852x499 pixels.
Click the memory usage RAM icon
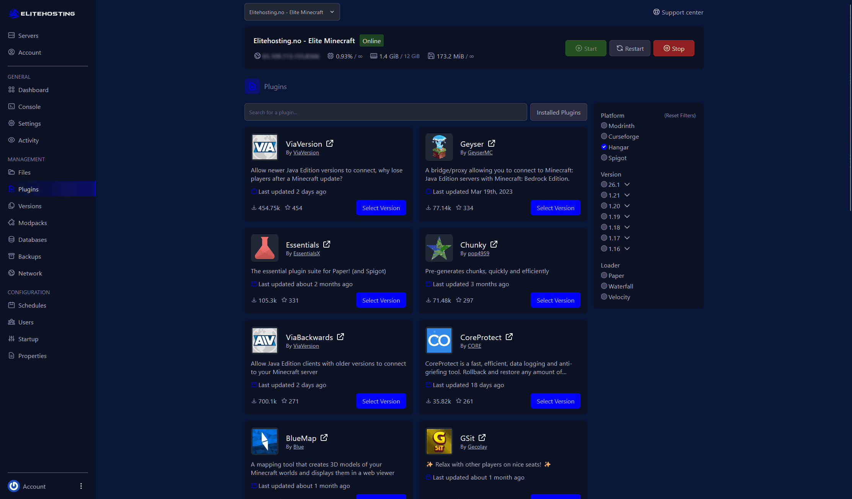point(374,56)
